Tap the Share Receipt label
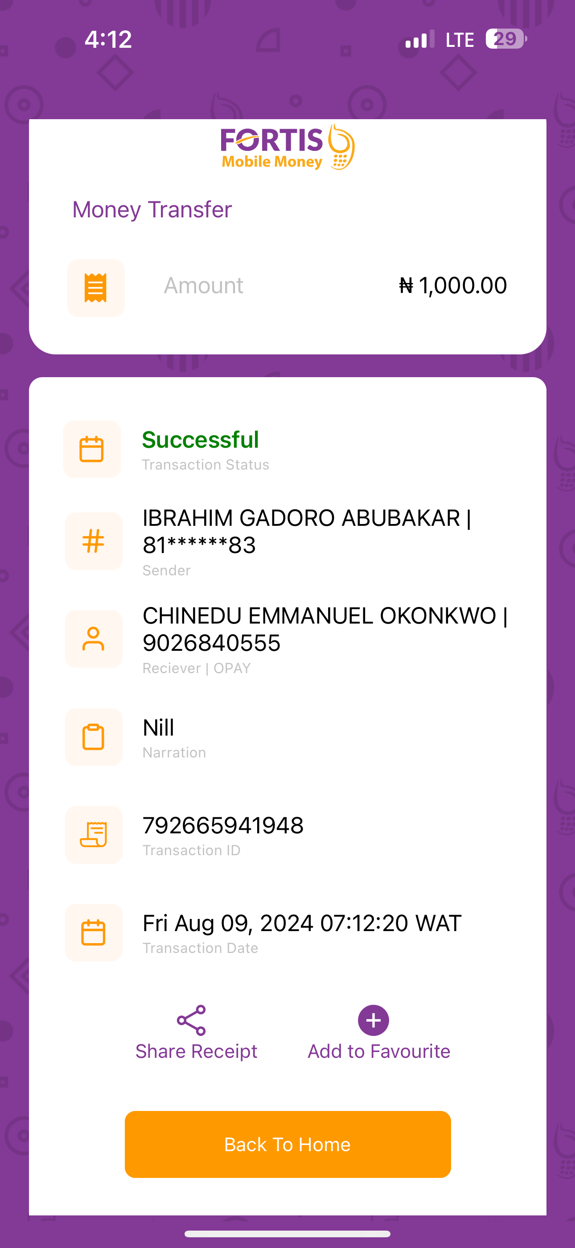This screenshot has width=575, height=1248. tap(196, 1051)
